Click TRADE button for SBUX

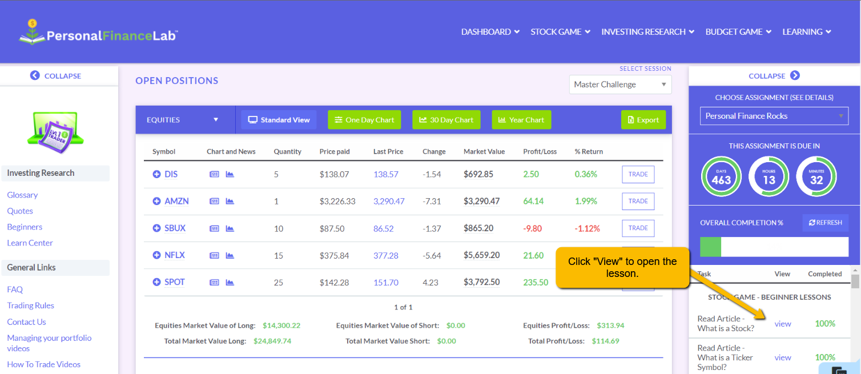(638, 228)
